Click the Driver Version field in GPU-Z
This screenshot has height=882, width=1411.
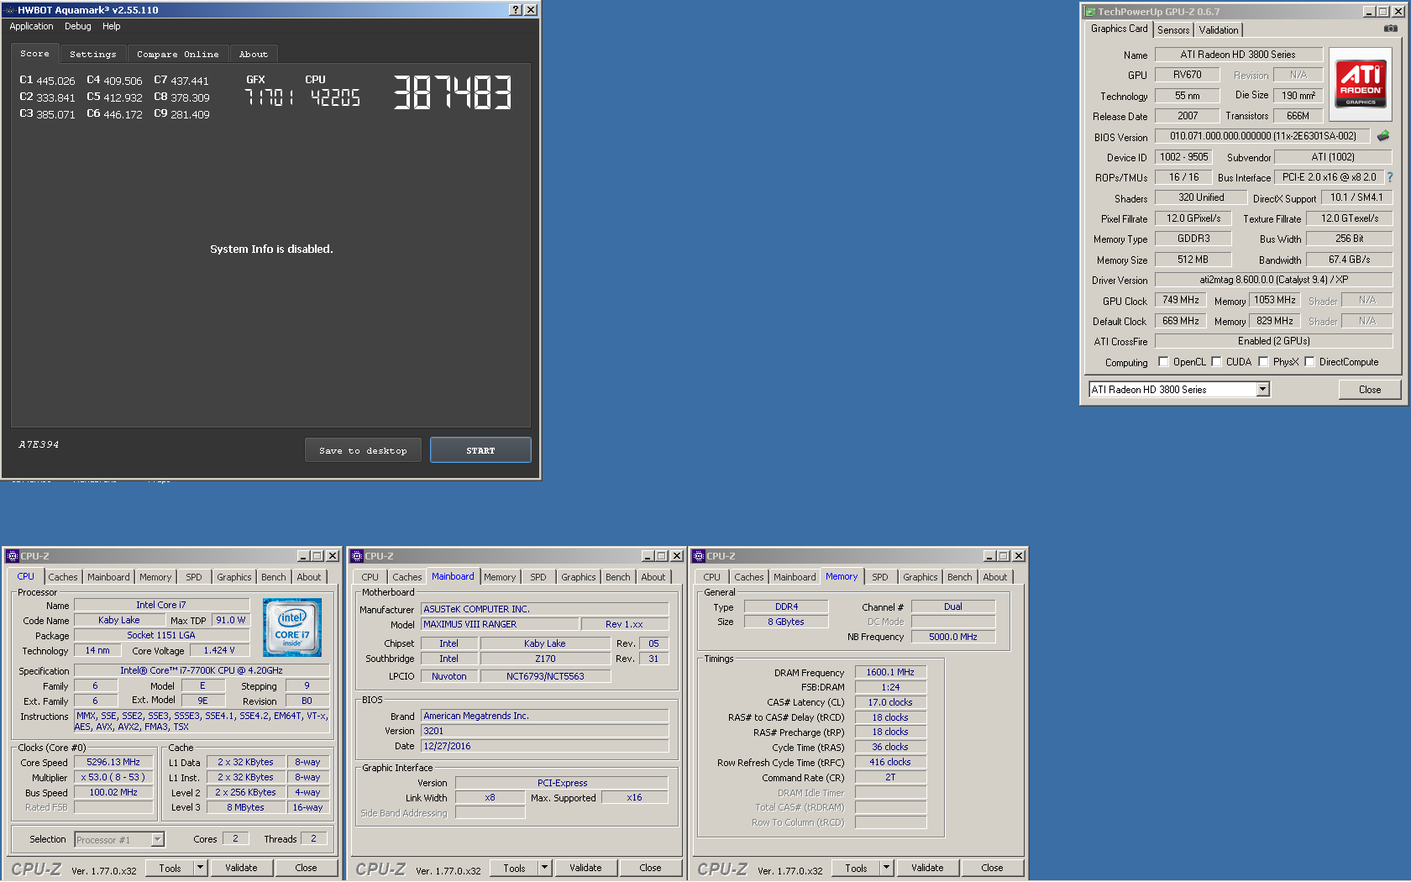coord(1273,280)
